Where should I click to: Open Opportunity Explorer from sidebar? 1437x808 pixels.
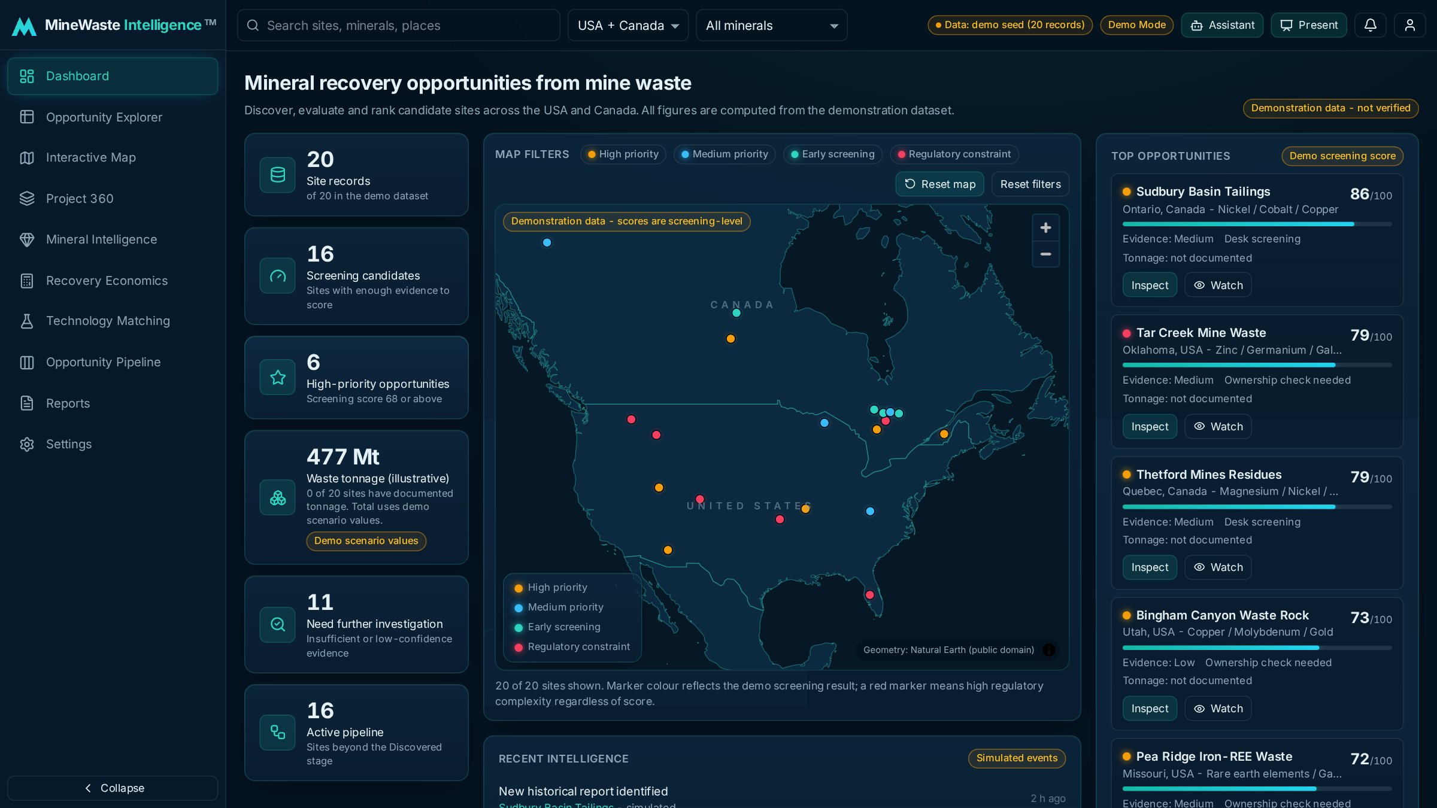[x=113, y=117]
